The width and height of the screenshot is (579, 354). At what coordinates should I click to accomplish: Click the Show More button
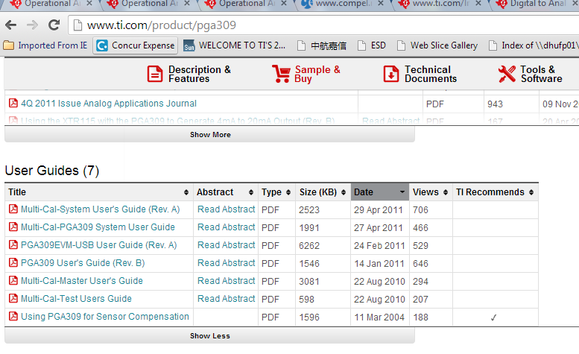point(209,135)
